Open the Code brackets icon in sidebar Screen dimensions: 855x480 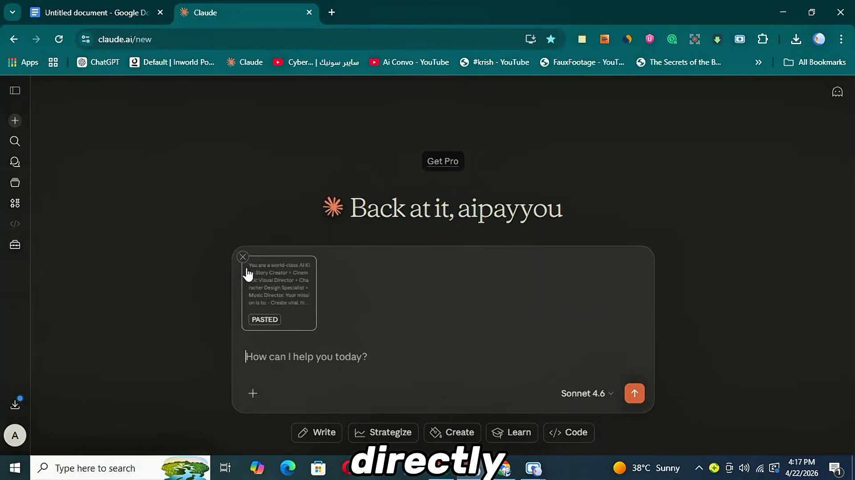[x=15, y=224]
